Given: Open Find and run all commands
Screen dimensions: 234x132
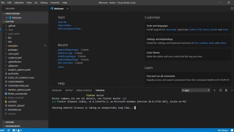Looking at the screenshot, I should [188, 78].
